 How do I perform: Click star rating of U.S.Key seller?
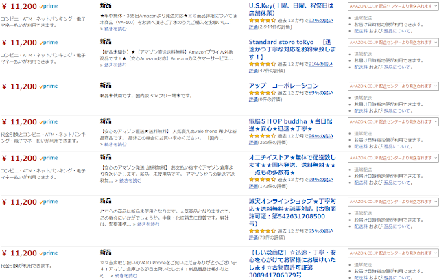(262, 20)
